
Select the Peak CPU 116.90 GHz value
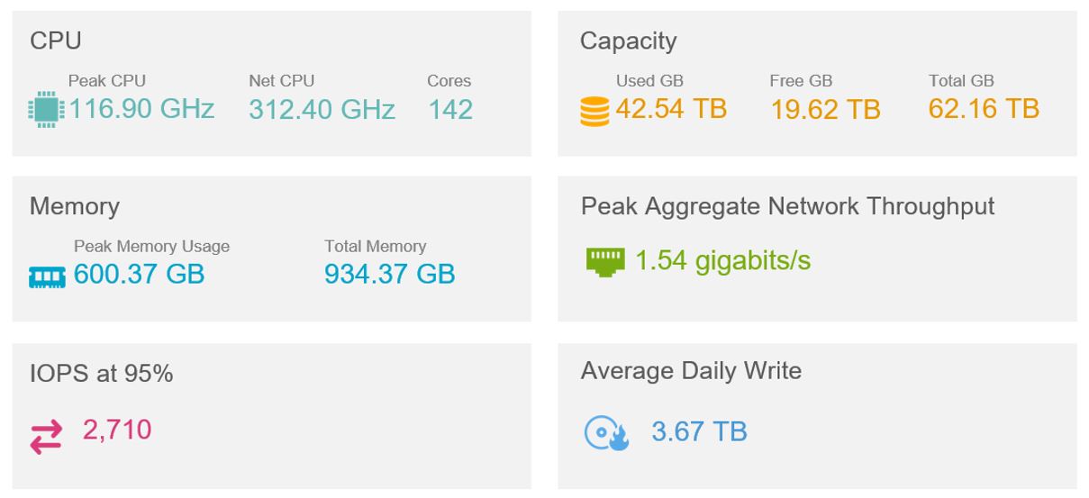coord(142,109)
